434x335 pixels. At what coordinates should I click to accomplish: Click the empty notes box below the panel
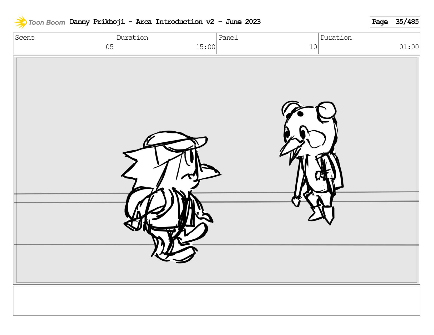[216, 301]
